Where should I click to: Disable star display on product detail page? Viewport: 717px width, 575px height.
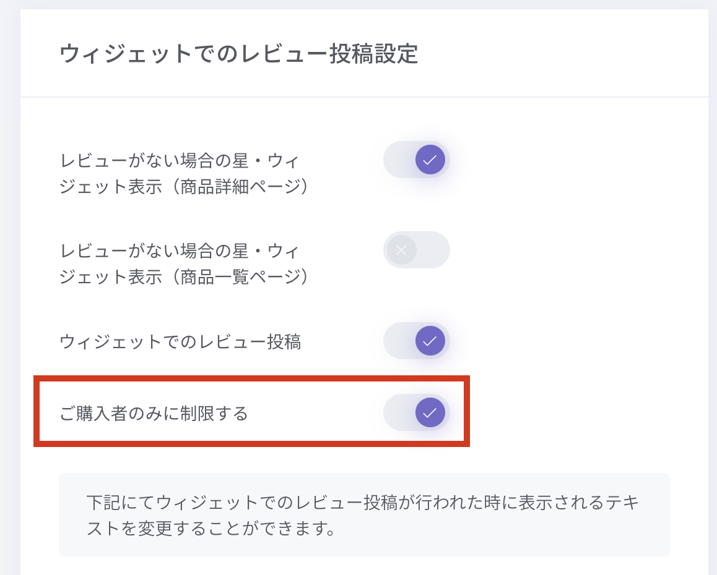(416, 160)
